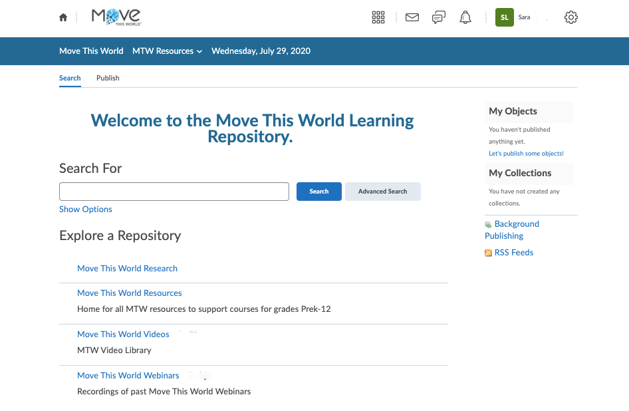The height and width of the screenshot is (411, 629).
Task: Expand the MTW Resources dropdown
Action: (168, 51)
